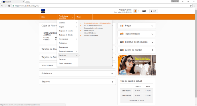Click the browser address bar
Viewport: 197px width, 106px height.
point(100,6)
